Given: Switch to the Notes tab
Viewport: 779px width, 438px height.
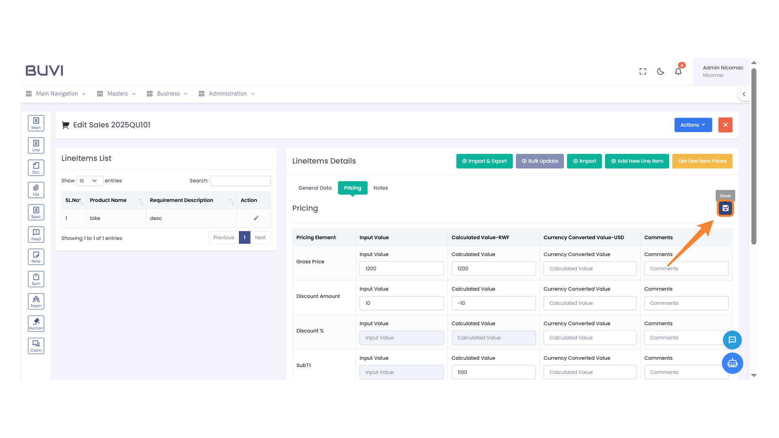Looking at the screenshot, I should pos(380,188).
